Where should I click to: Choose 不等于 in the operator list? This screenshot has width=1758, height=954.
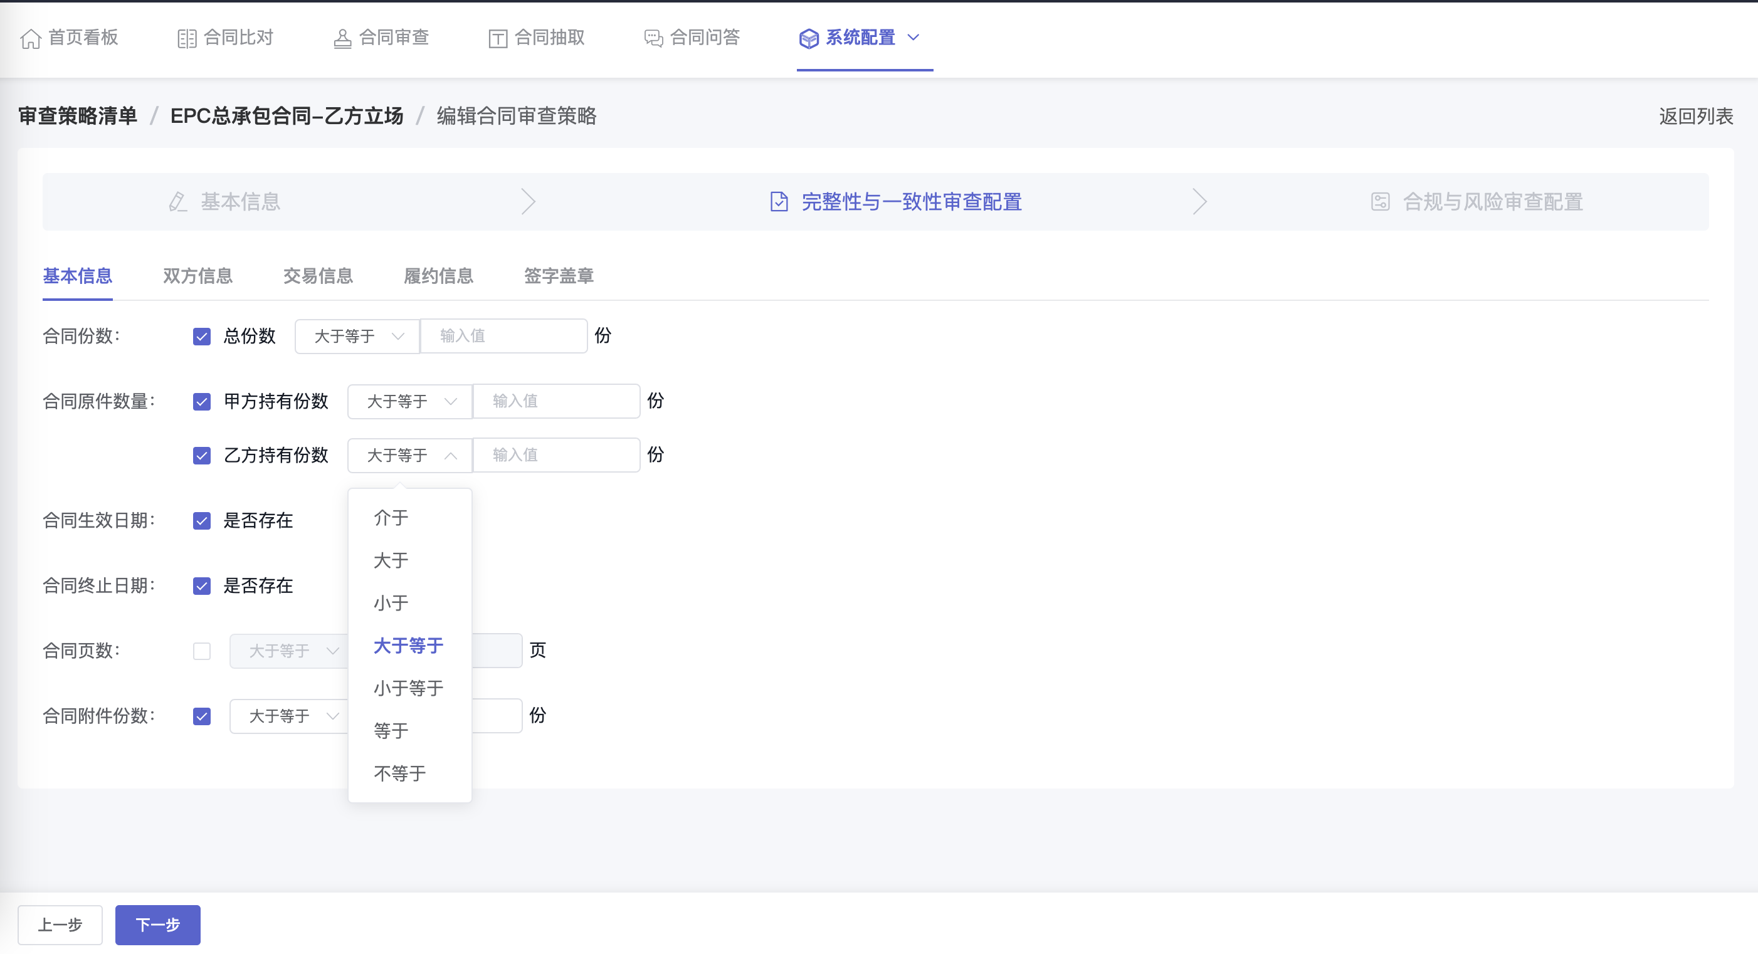[x=400, y=774]
